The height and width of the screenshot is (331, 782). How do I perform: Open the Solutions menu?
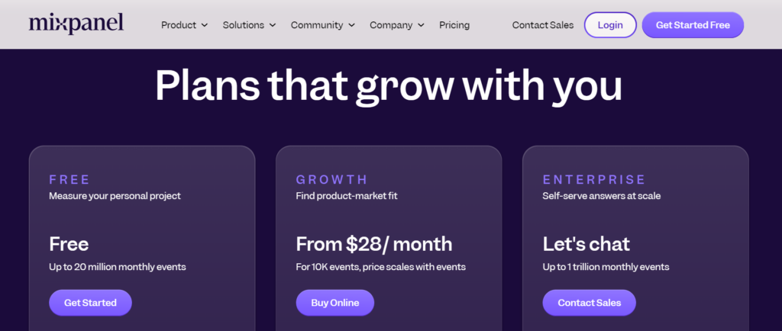click(x=243, y=25)
